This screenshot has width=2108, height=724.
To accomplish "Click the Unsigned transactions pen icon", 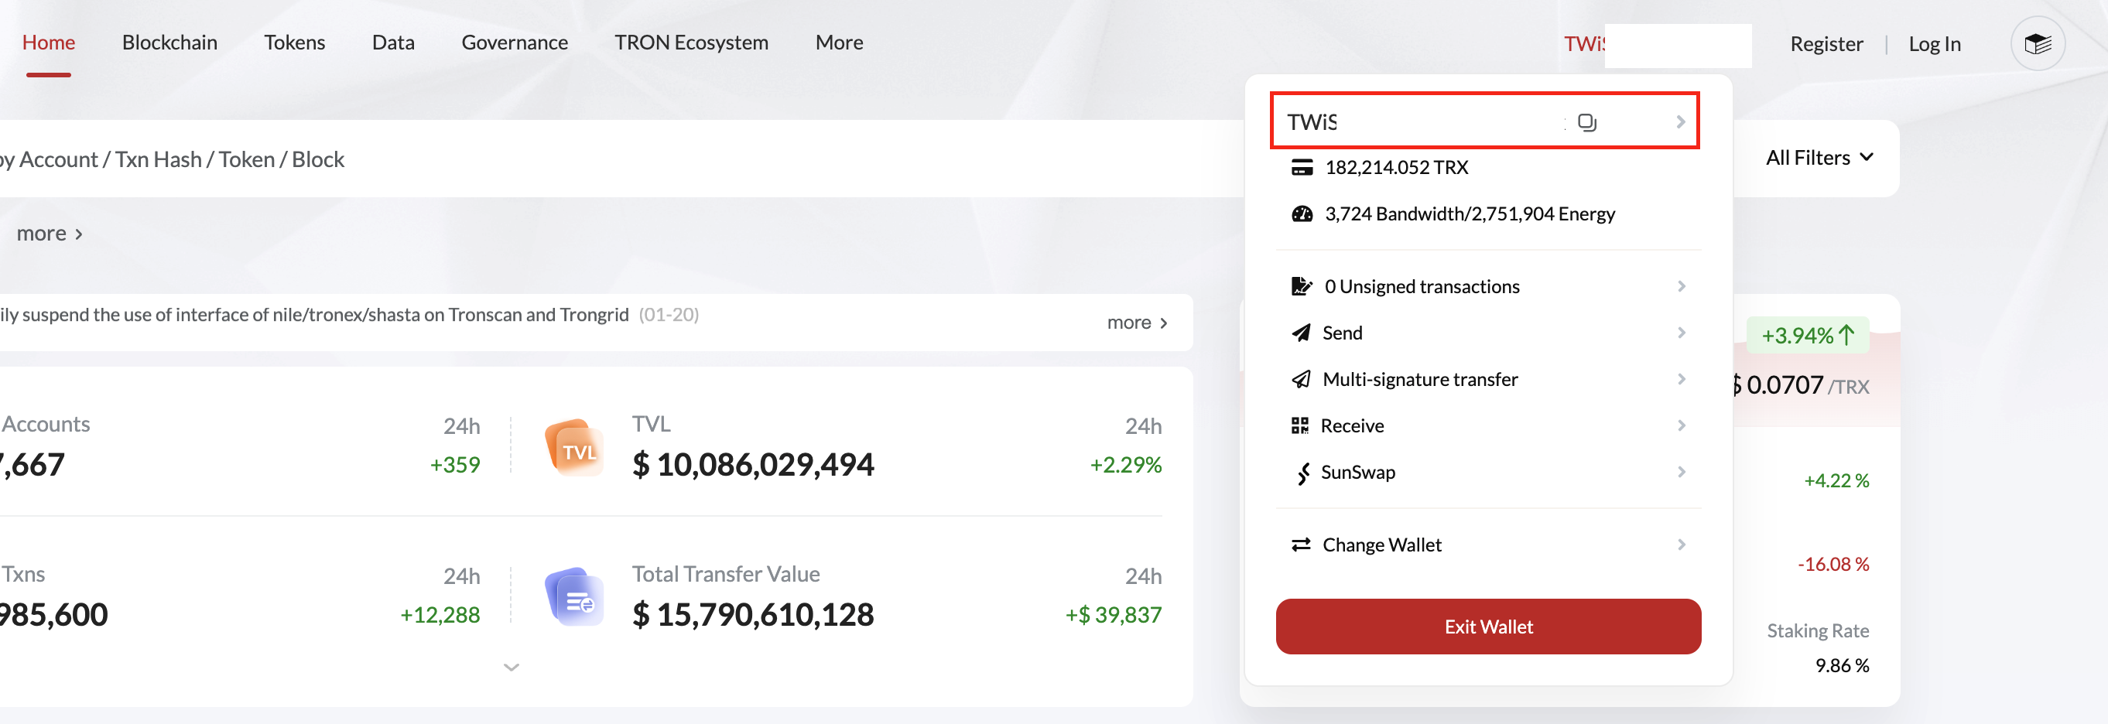I will pos(1301,286).
